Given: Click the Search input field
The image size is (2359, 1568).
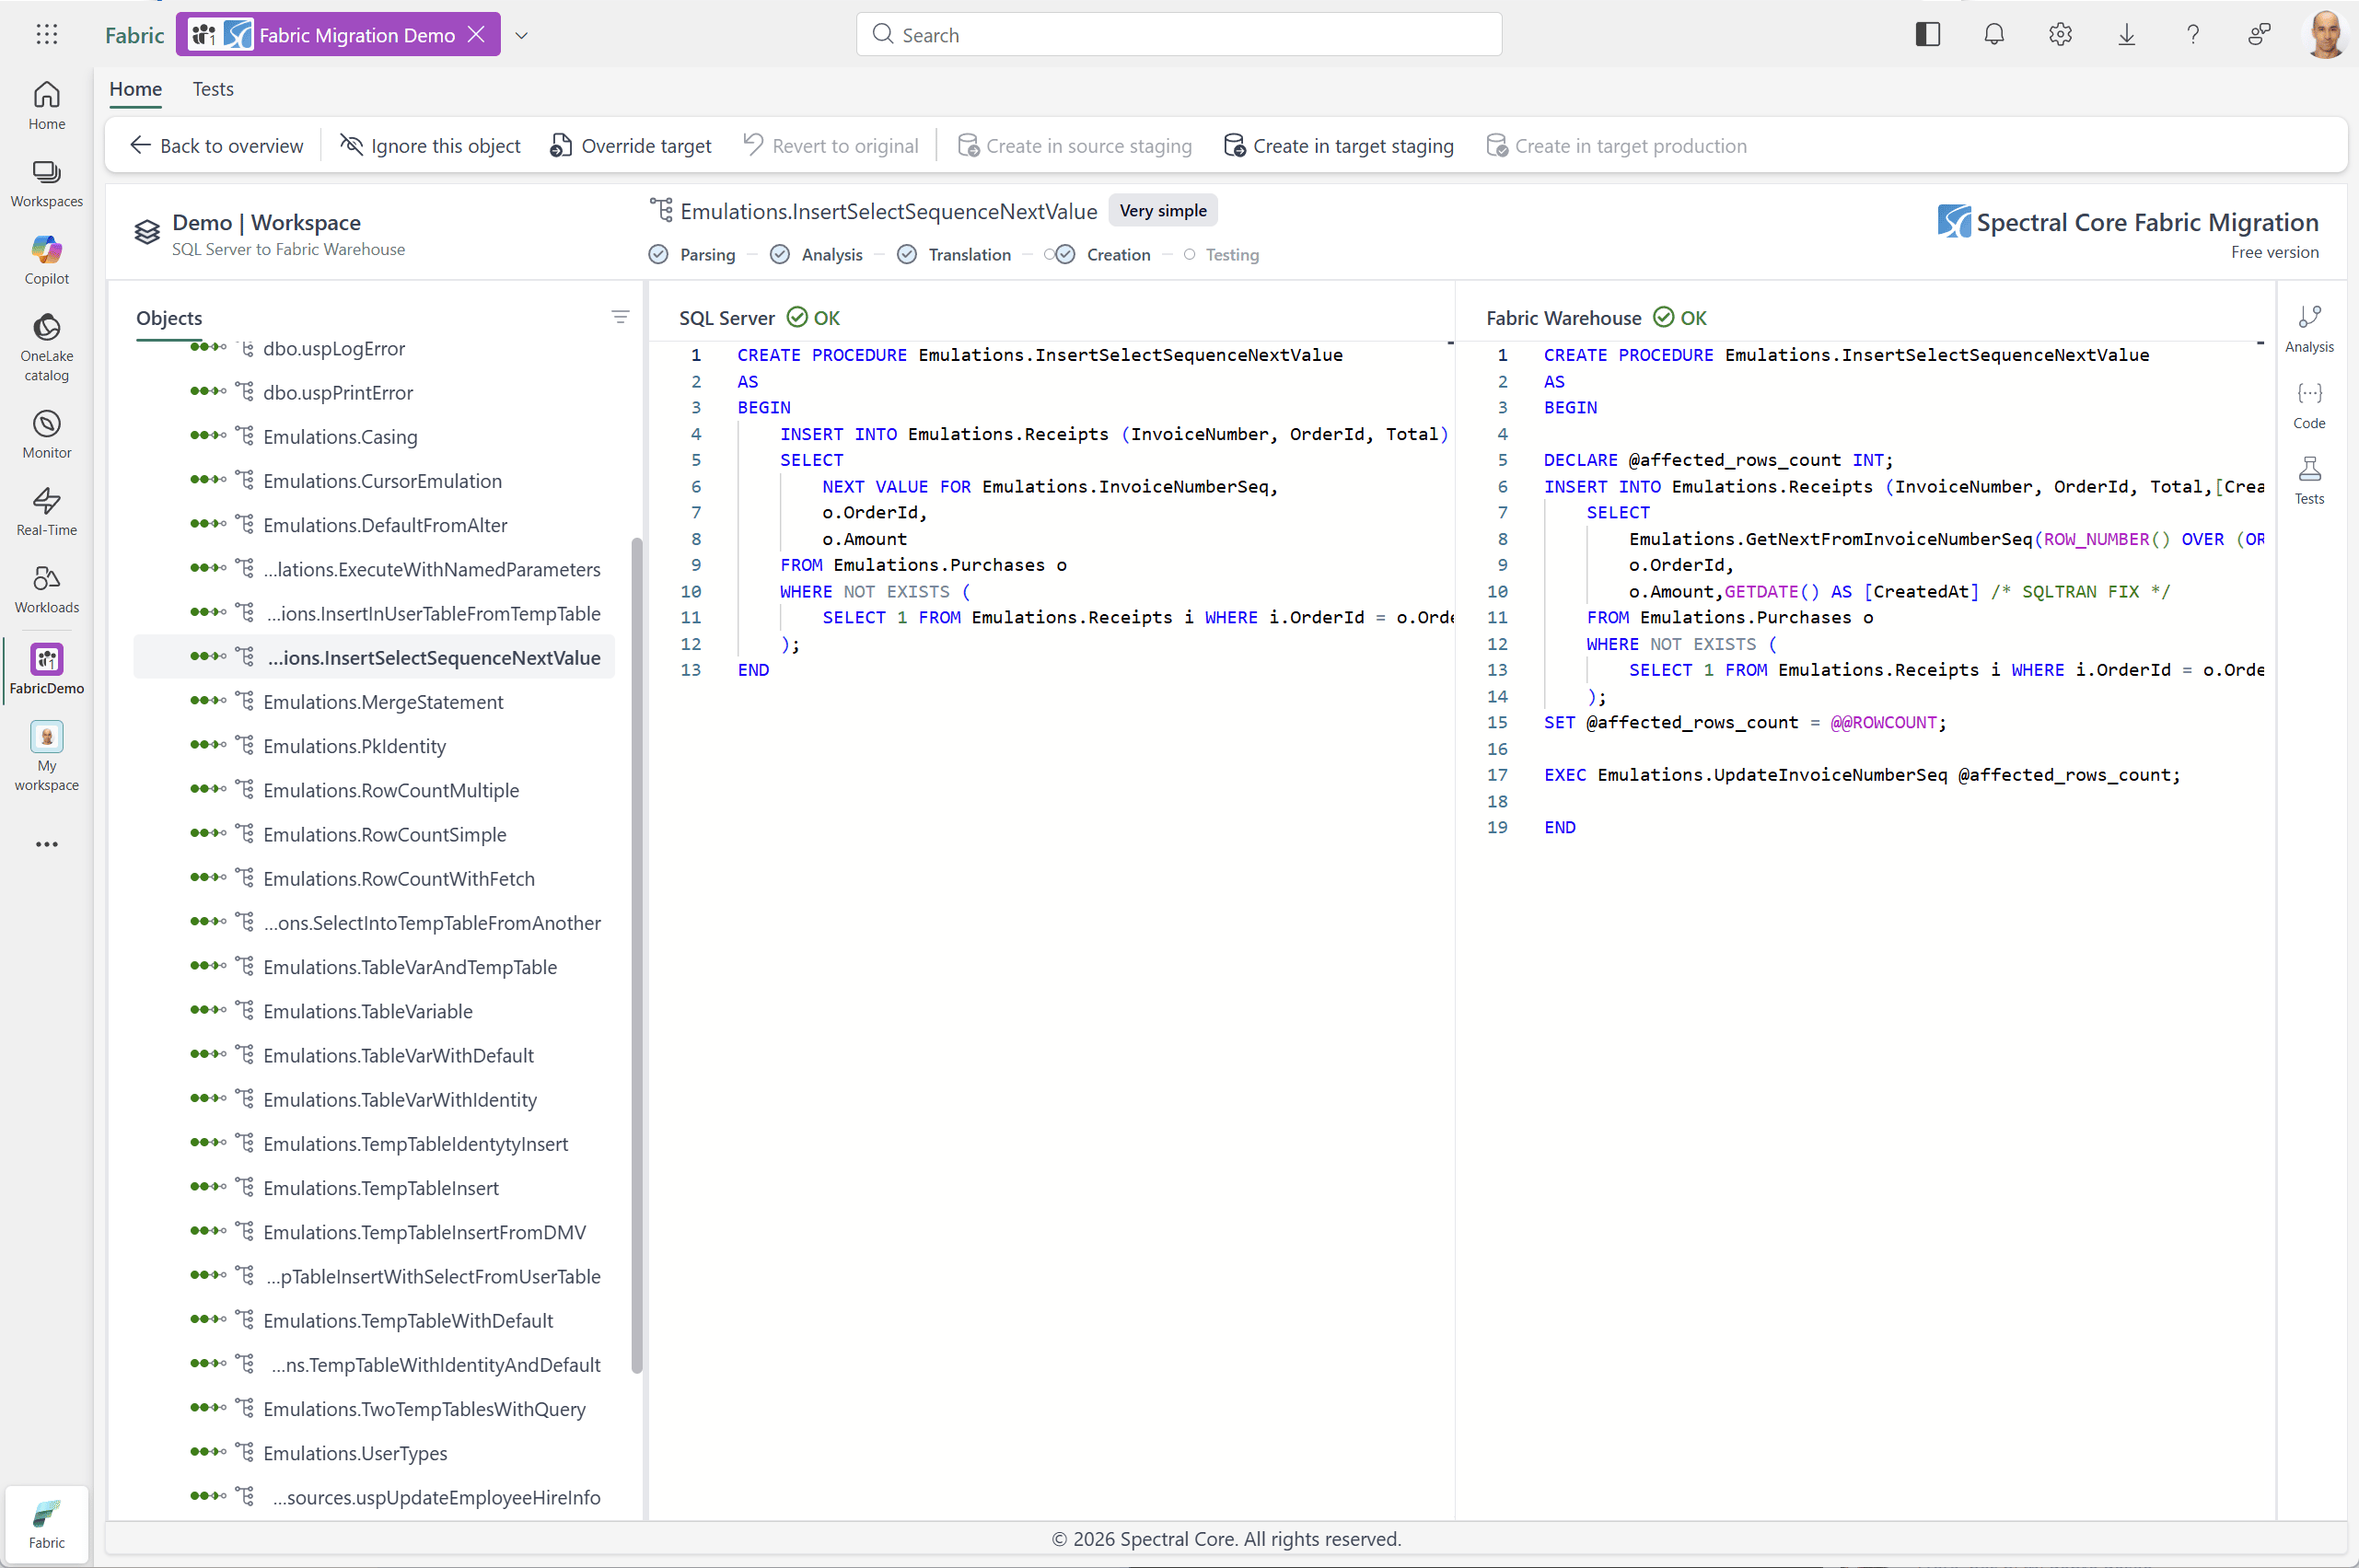Looking at the screenshot, I should pos(1178,35).
